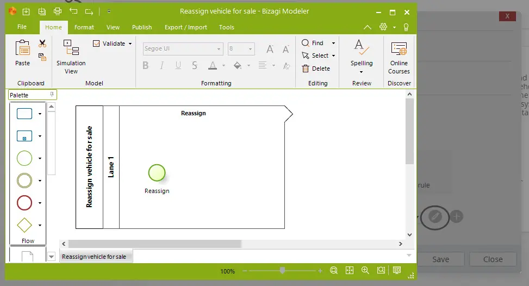Select the Start Event circle in Palette
Viewport: 529px width, 286px height.
click(x=24, y=158)
